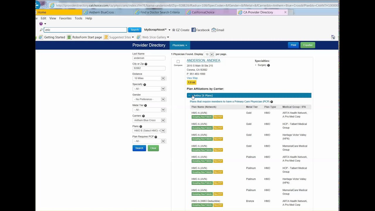Click the home icon in the browser toolbar
This screenshot has height=211, width=375.
333,37
